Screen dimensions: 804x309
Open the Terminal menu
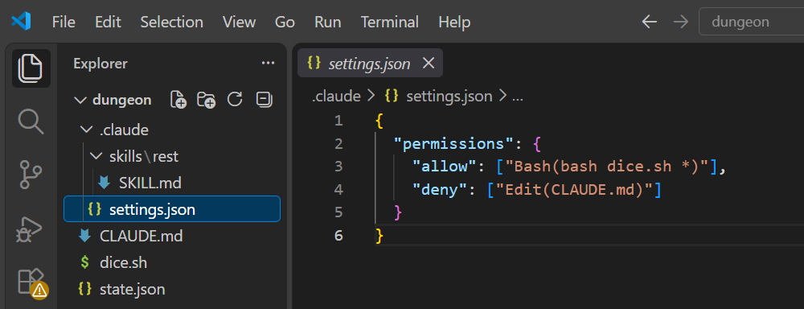(x=390, y=22)
